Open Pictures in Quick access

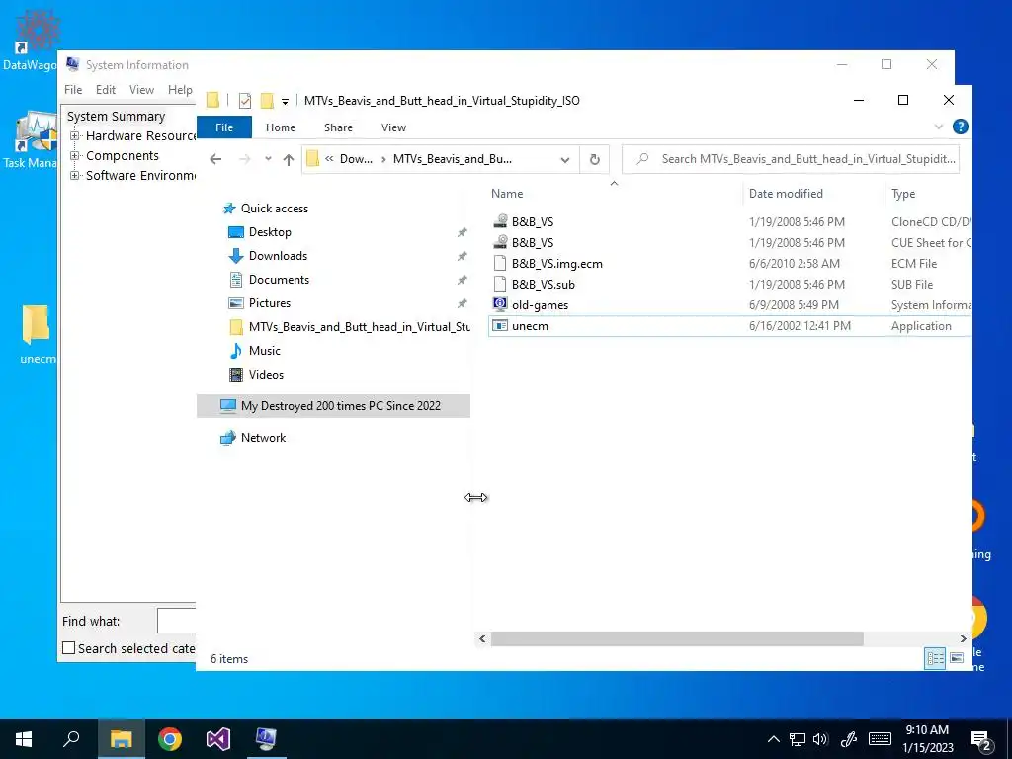coord(269,302)
